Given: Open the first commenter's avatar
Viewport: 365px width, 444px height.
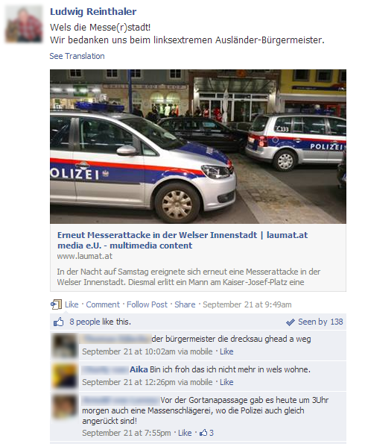Looking at the screenshot, I should click(65, 345).
